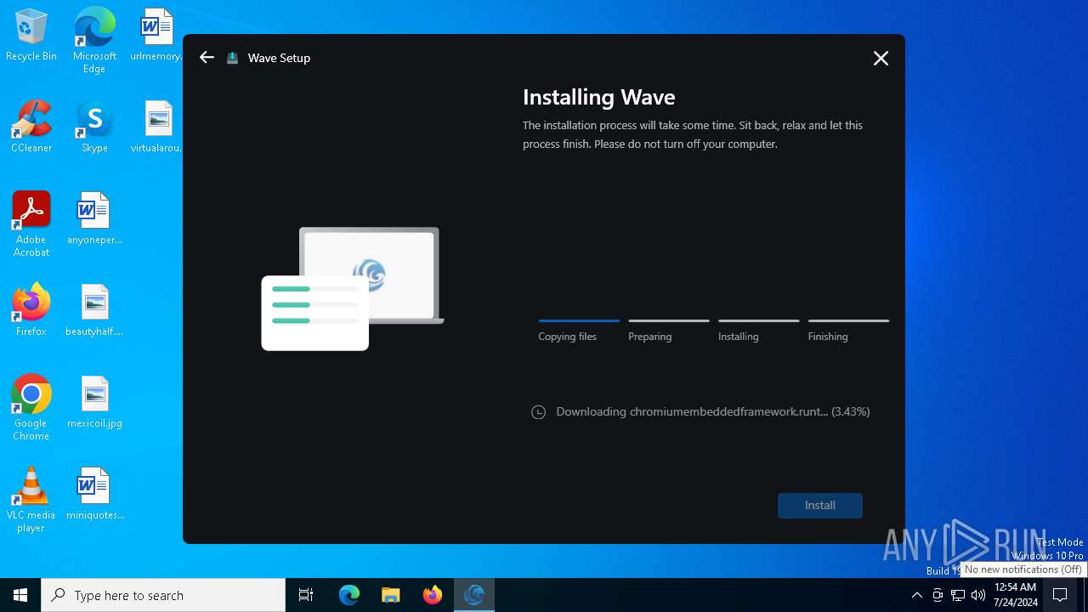The image size is (1088, 612).
Task: Open the Windows Start menu
Action: pyautogui.click(x=20, y=595)
